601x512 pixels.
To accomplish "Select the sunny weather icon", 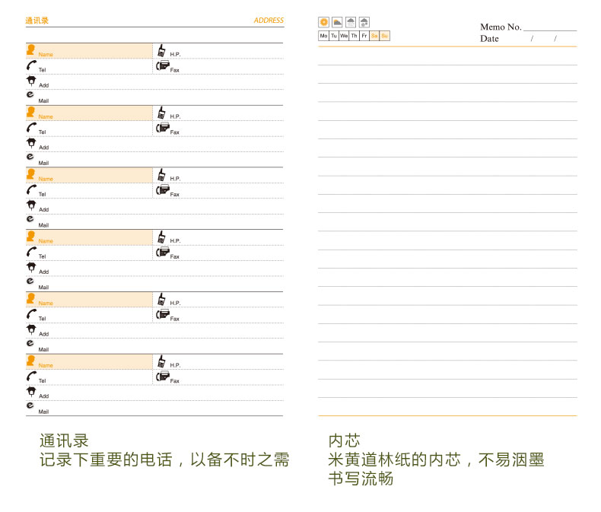I will (323, 22).
